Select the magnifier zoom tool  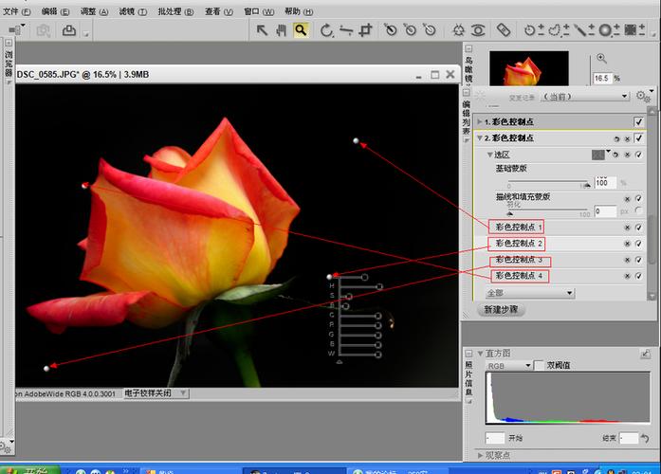(x=301, y=30)
